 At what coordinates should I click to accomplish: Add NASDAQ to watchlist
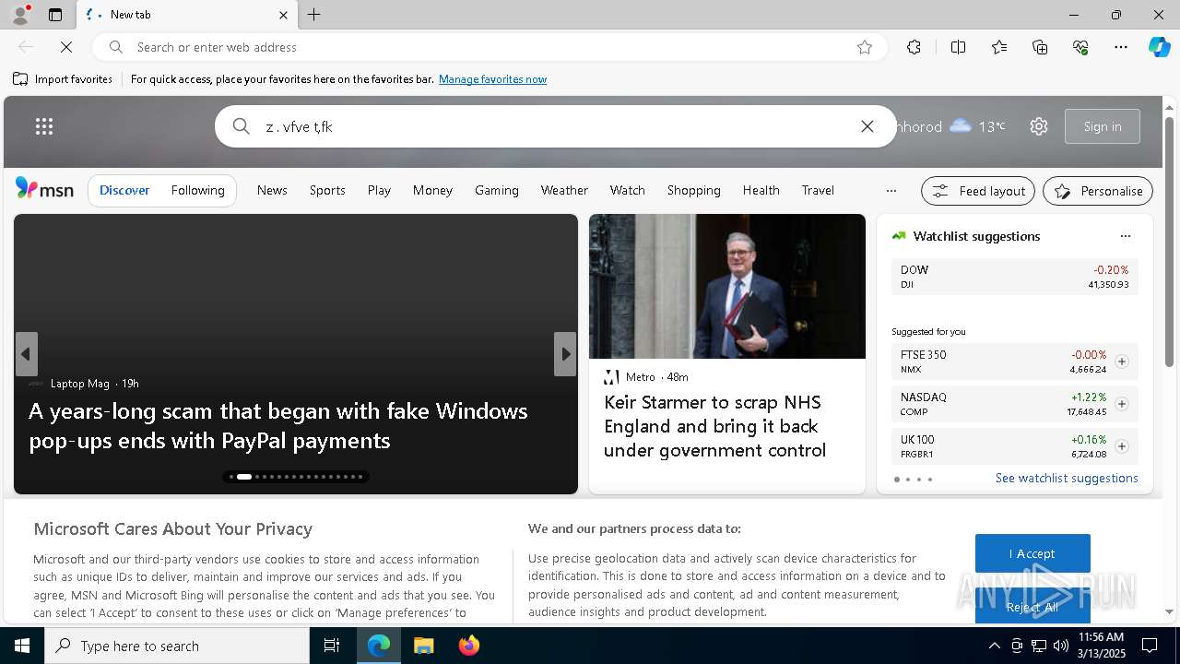(1122, 404)
